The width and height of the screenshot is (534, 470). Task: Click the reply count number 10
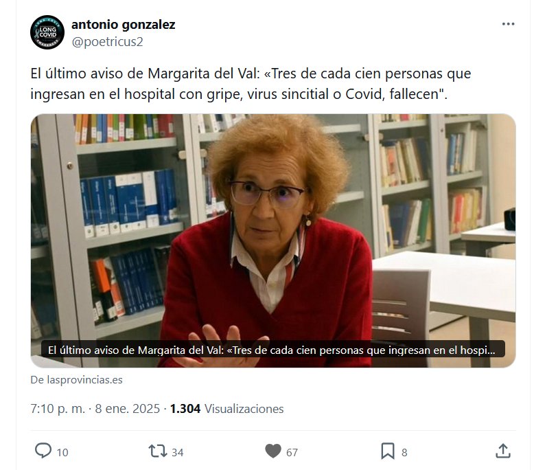coord(62,453)
